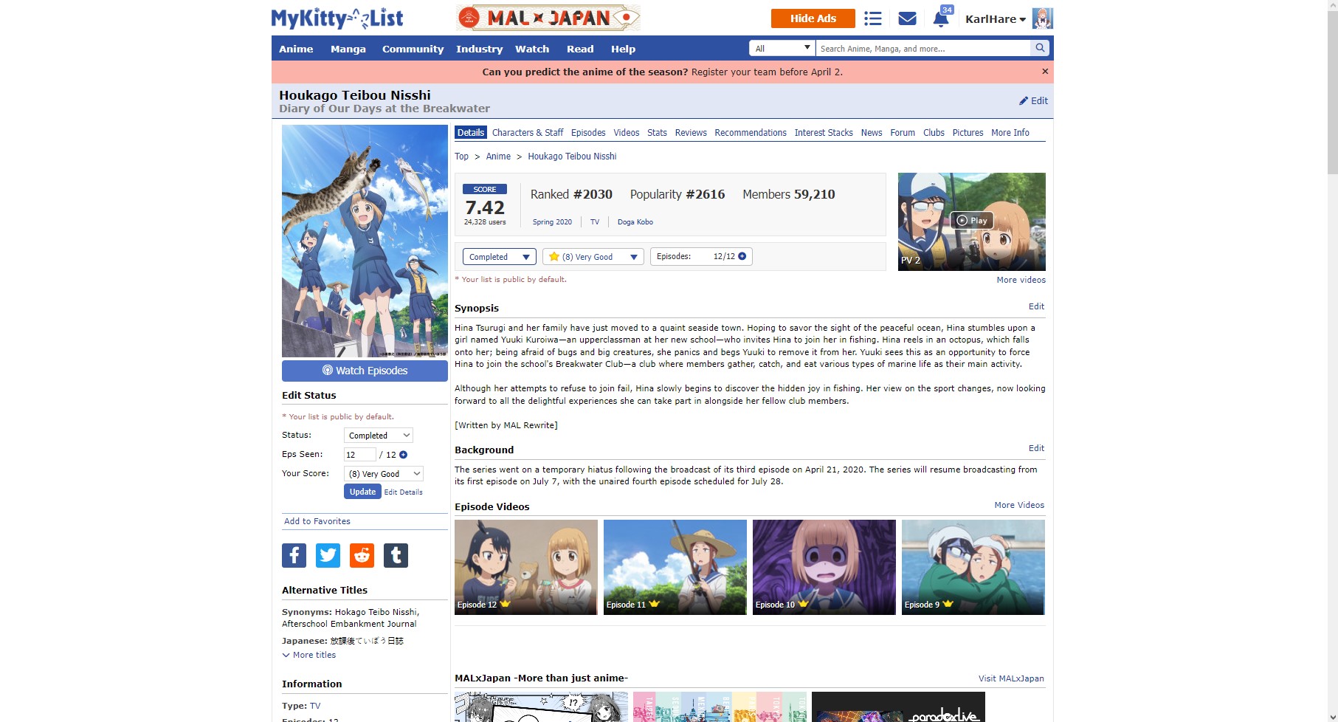Open the Pictures tab

(x=968, y=133)
